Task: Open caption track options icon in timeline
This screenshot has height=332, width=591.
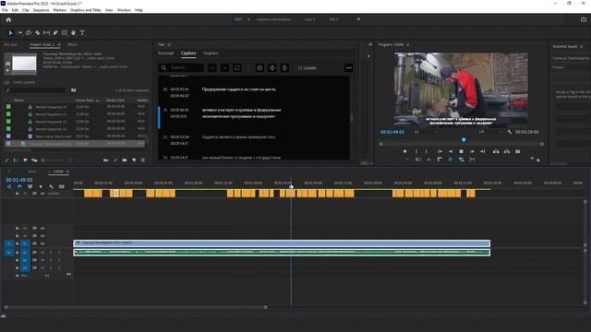Action: [62, 186]
